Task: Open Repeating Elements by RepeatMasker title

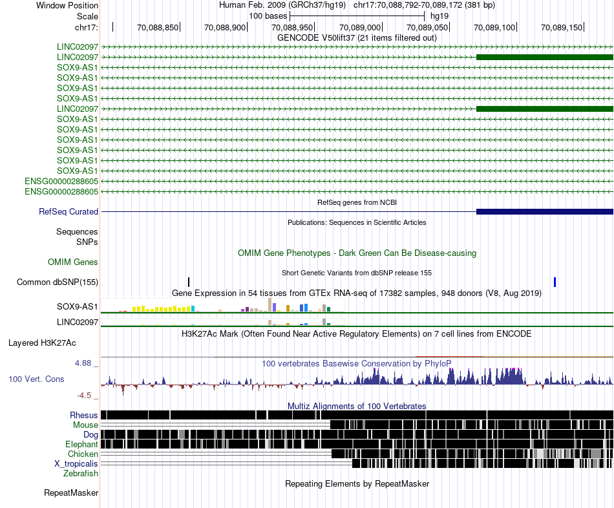Action: (x=357, y=483)
